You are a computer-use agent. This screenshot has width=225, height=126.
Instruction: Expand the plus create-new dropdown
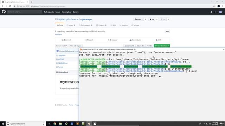pos(216,12)
